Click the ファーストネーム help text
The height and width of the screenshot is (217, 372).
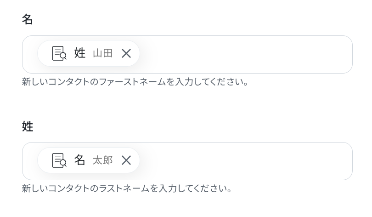point(135,82)
